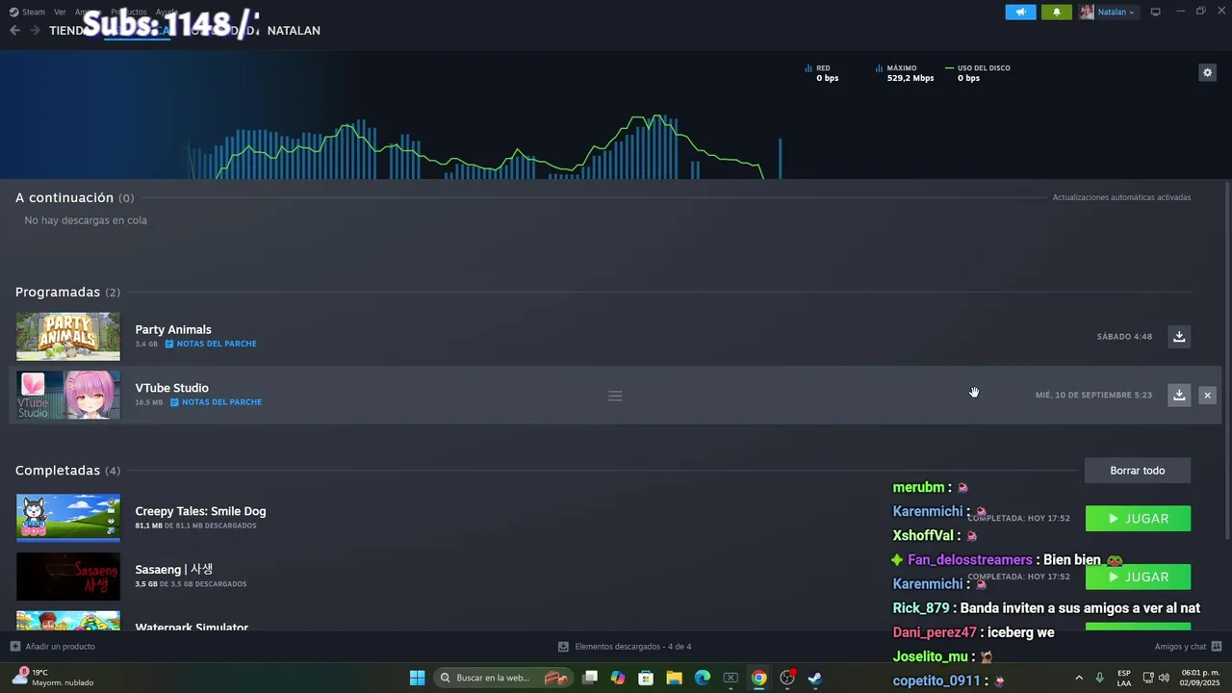The height and width of the screenshot is (693, 1232).
Task: Download Party Animals update now
Action: [x=1178, y=336]
